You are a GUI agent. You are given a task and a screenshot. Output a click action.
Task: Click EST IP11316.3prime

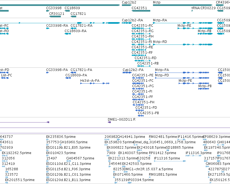pos(194,156)
